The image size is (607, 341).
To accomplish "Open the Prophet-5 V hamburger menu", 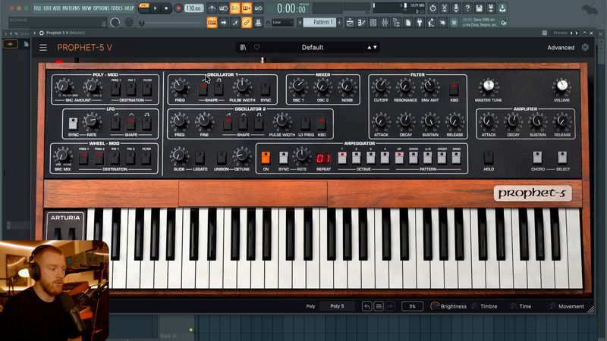I will pos(43,48).
